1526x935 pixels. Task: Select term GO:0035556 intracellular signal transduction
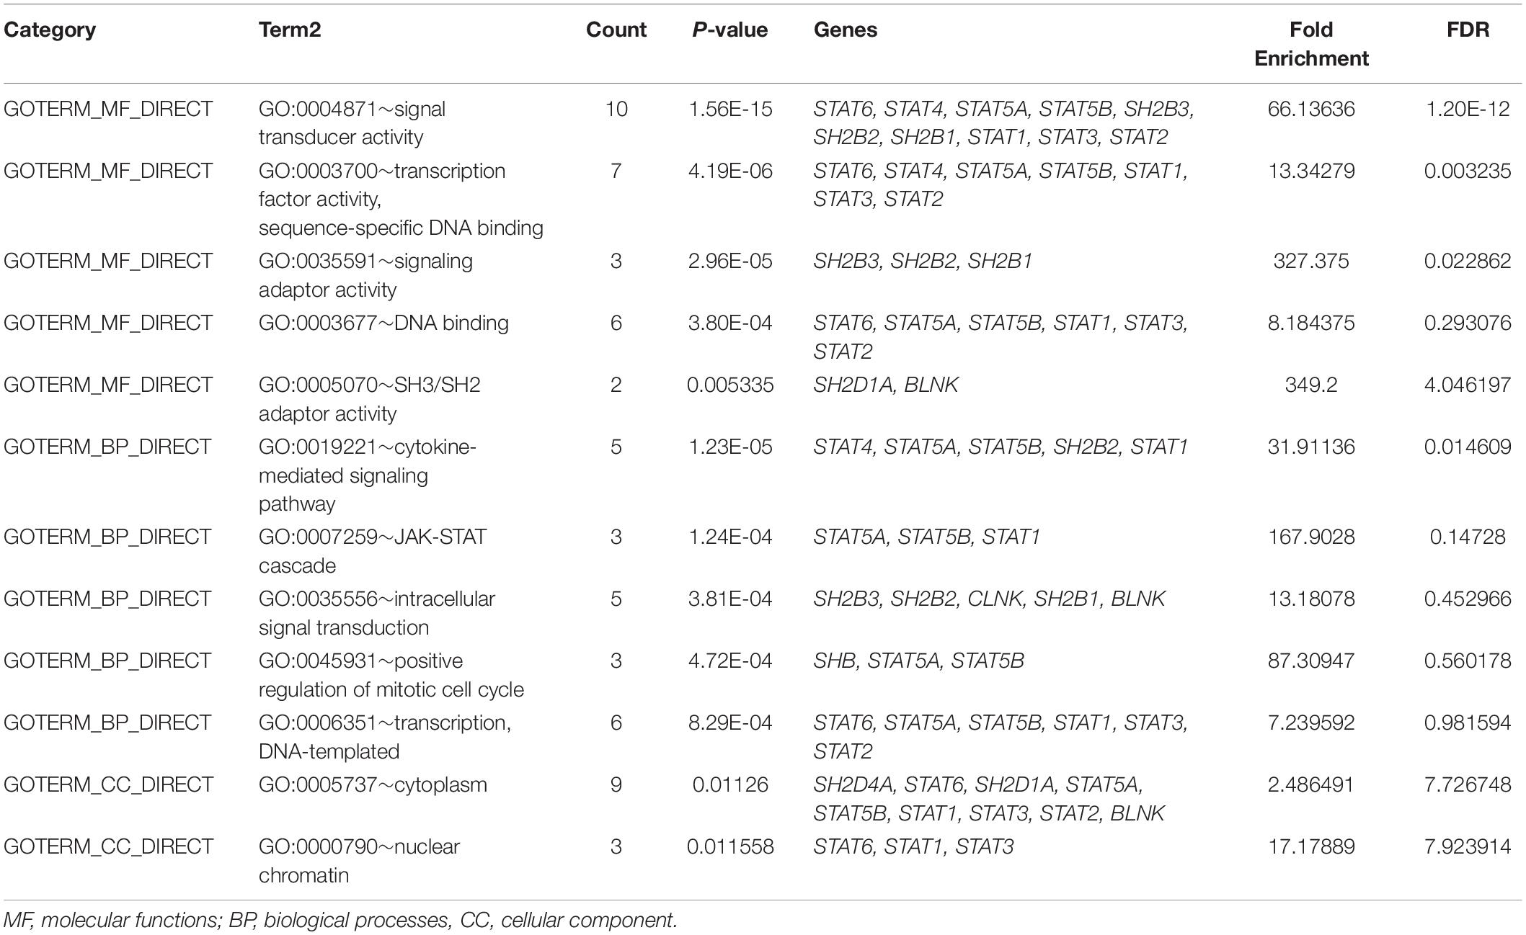click(377, 613)
